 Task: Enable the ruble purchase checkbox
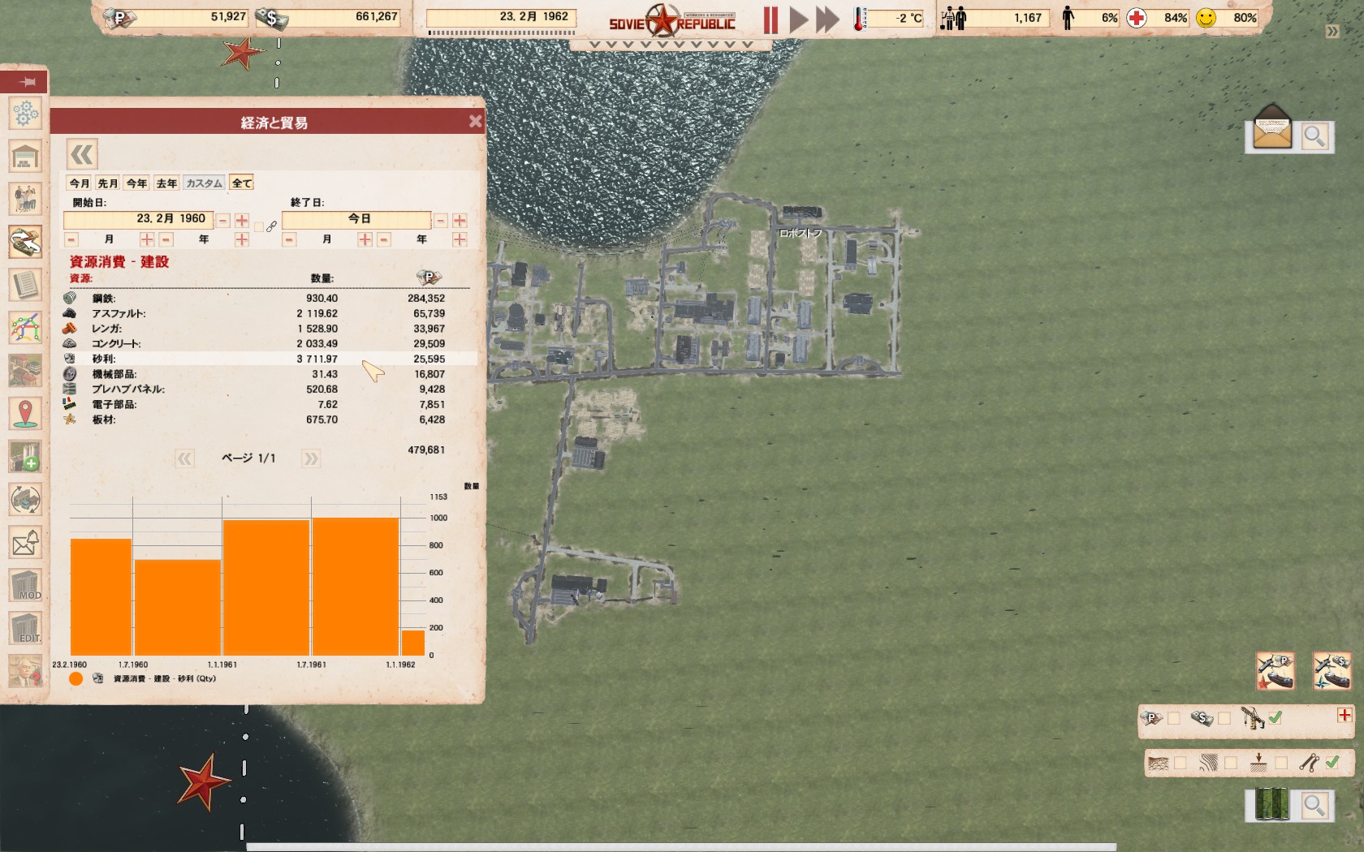1174,718
